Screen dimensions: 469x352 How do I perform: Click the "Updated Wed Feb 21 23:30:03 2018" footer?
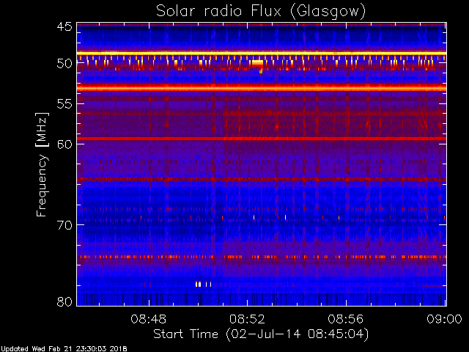[x=64, y=349]
